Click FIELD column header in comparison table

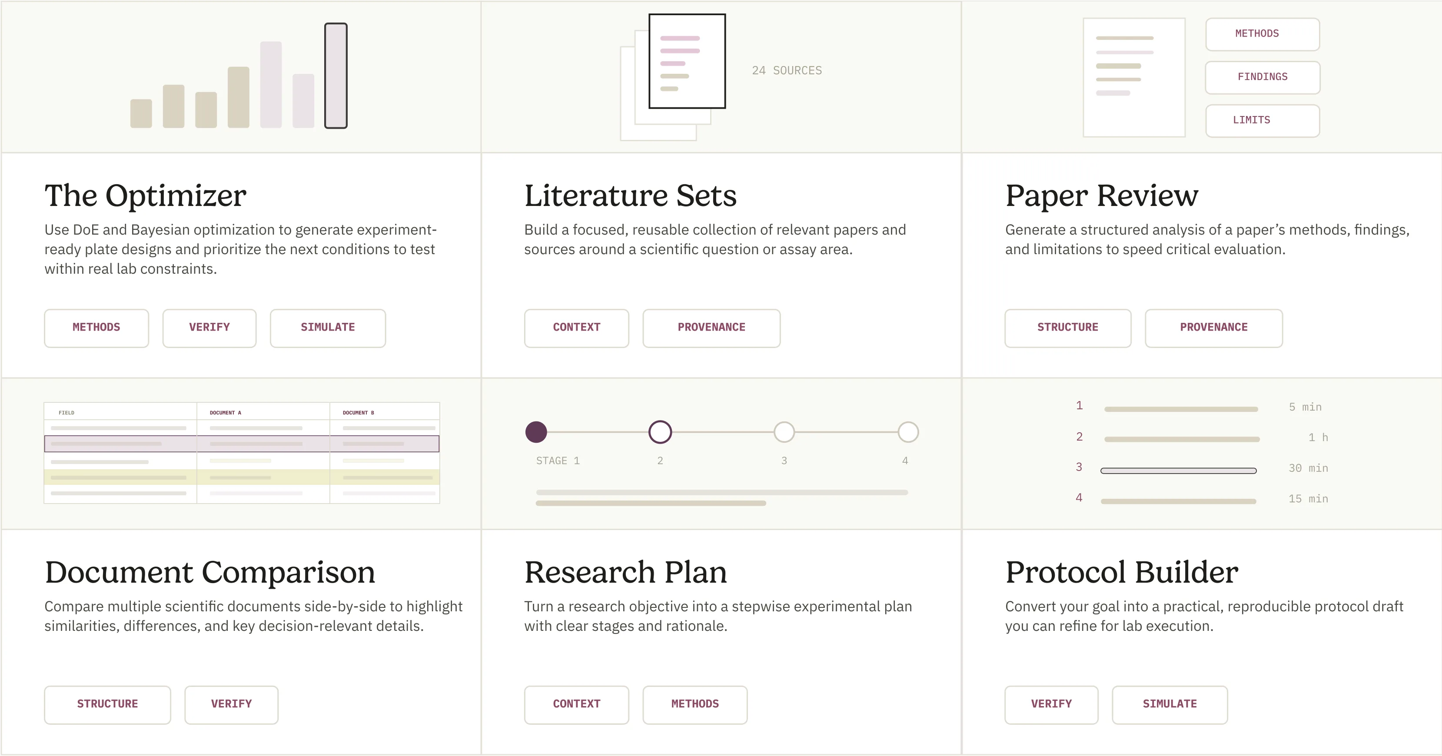tap(66, 412)
